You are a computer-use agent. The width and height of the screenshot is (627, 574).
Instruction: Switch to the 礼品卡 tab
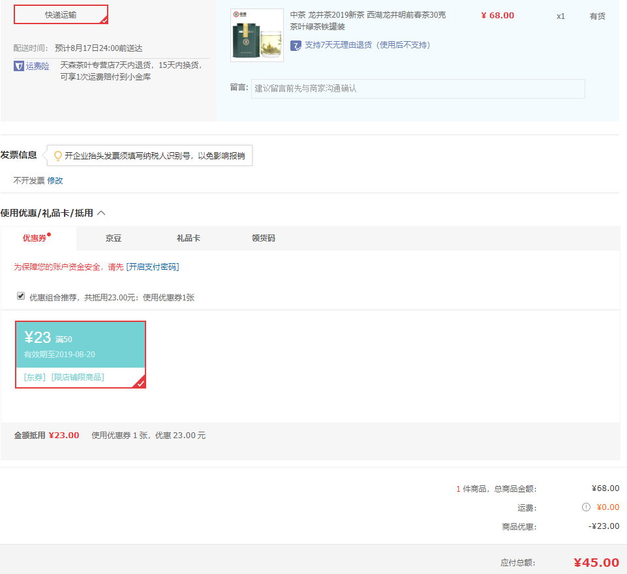189,238
